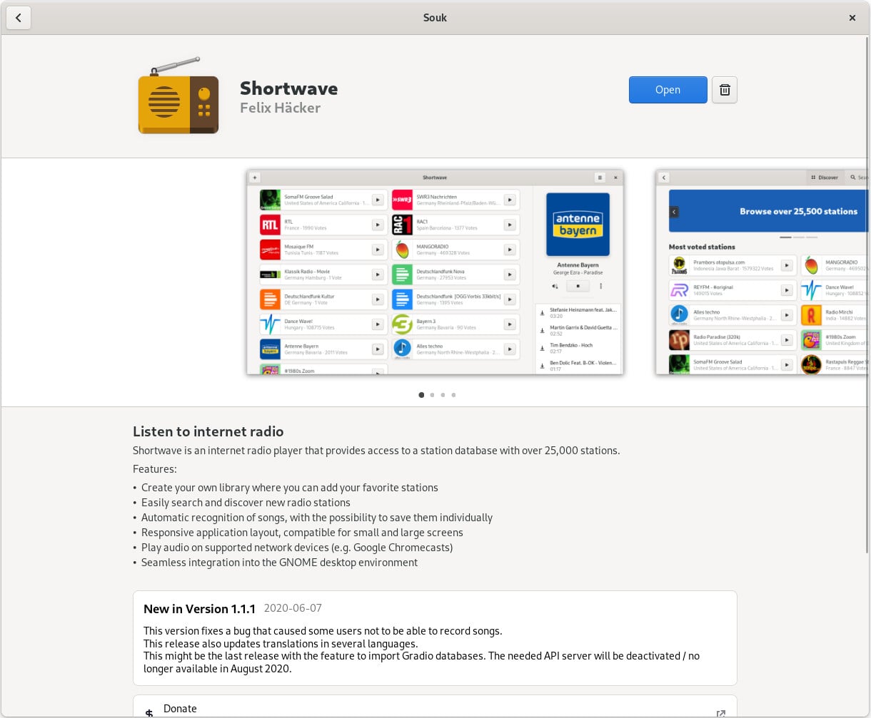Select the fourth carousel page dot
The height and width of the screenshot is (718, 871).
point(453,395)
